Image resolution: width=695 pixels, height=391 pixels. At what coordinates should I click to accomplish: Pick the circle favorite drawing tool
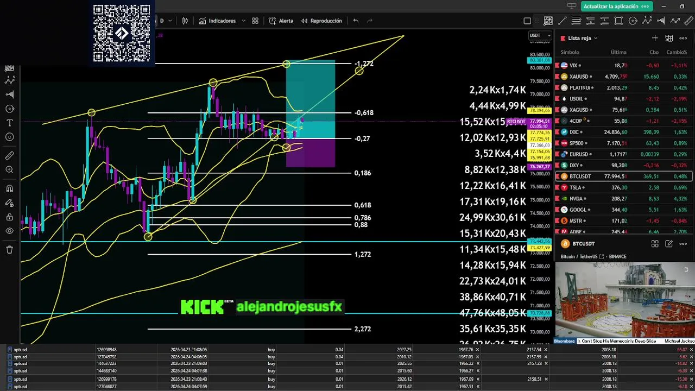(633, 21)
